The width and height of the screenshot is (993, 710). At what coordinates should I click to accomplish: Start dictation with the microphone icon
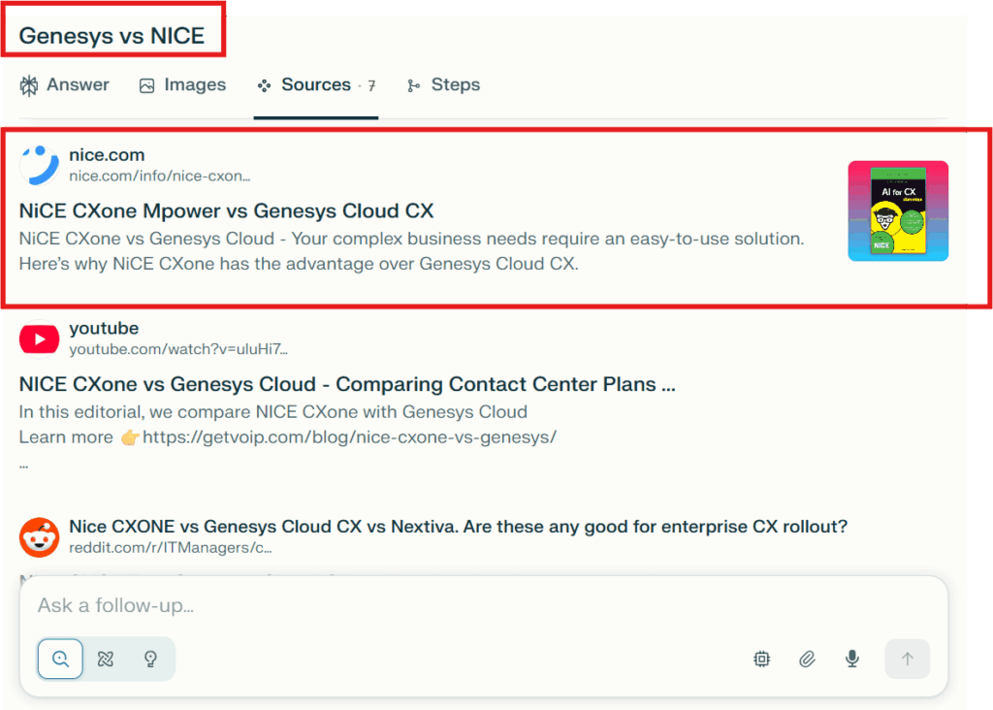click(x=852, y=660)
